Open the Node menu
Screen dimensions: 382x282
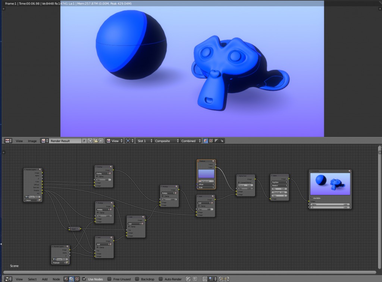(56, 279)
